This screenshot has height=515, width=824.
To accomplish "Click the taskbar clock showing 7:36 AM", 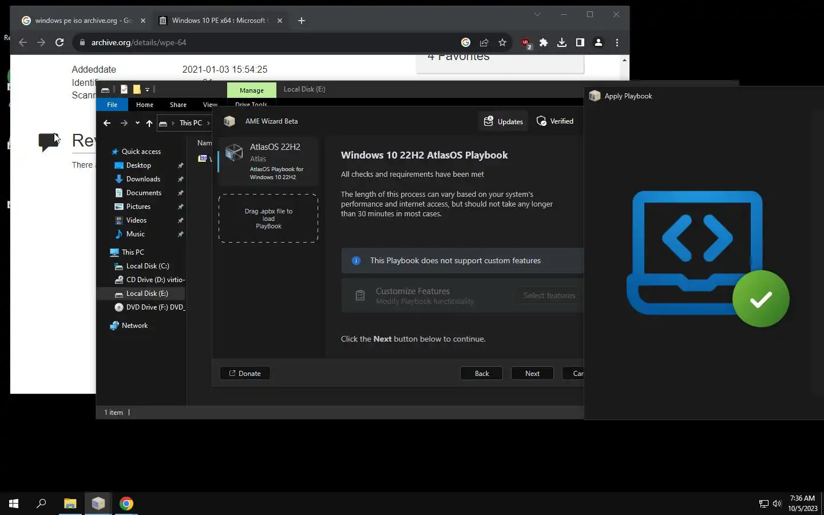I will tap(802, 504).
